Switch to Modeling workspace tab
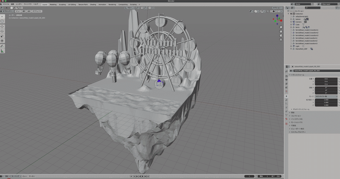 tap(53, 4)
